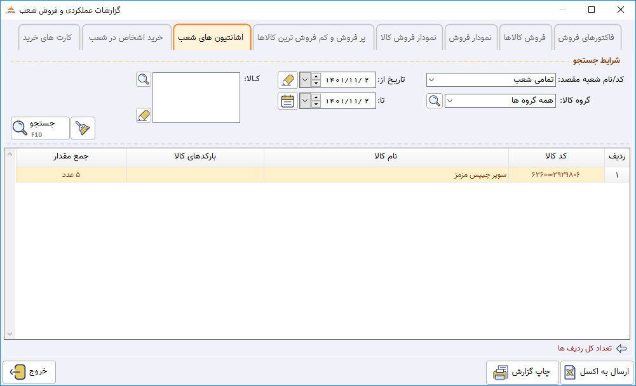
Task: Click the جستجو F10 search button
Action: click(x=40, y=128)
